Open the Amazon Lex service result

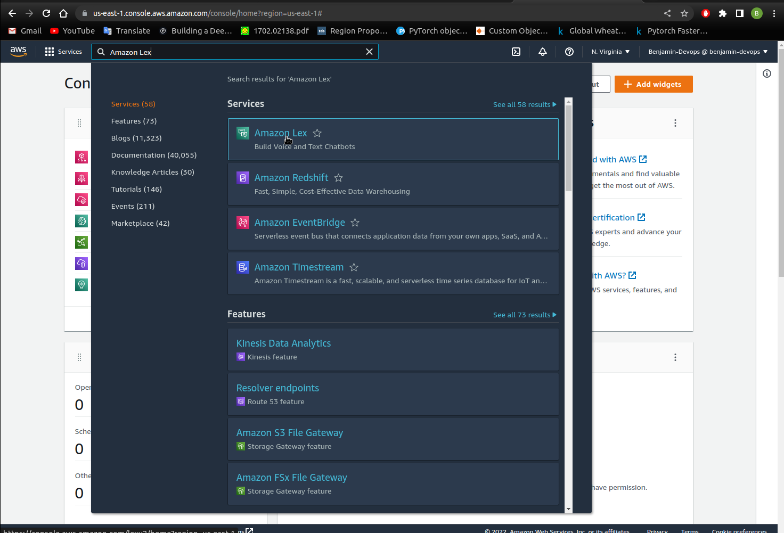(x=281, y=133)
